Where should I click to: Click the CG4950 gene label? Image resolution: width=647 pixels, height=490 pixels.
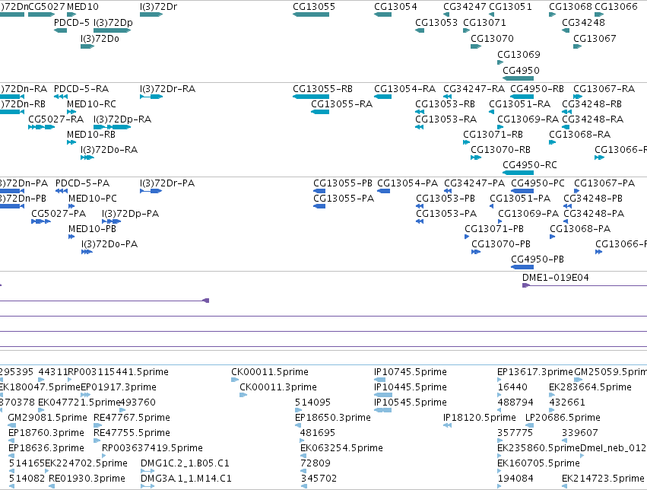[x=521, y=70]
